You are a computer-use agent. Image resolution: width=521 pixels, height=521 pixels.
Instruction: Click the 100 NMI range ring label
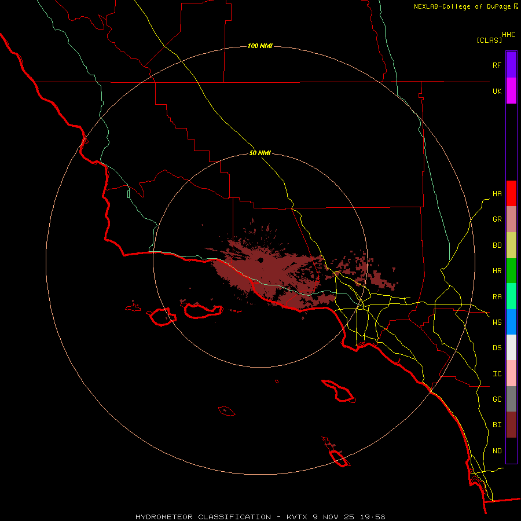pos(260,46)
